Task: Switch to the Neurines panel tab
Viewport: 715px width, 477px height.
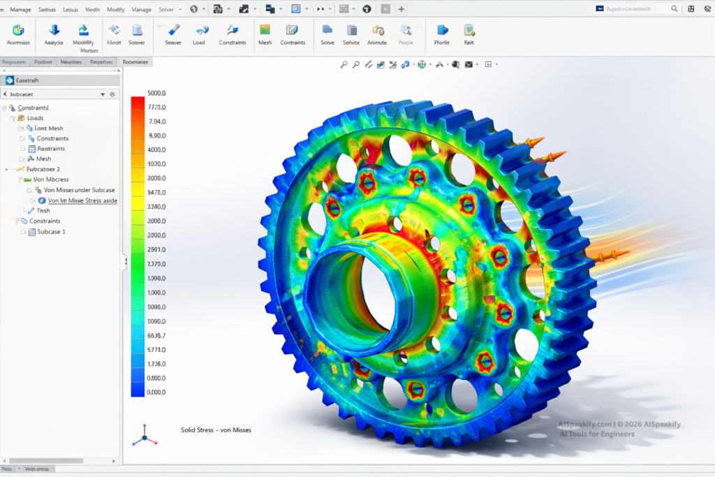Action: tap(71, 61)
